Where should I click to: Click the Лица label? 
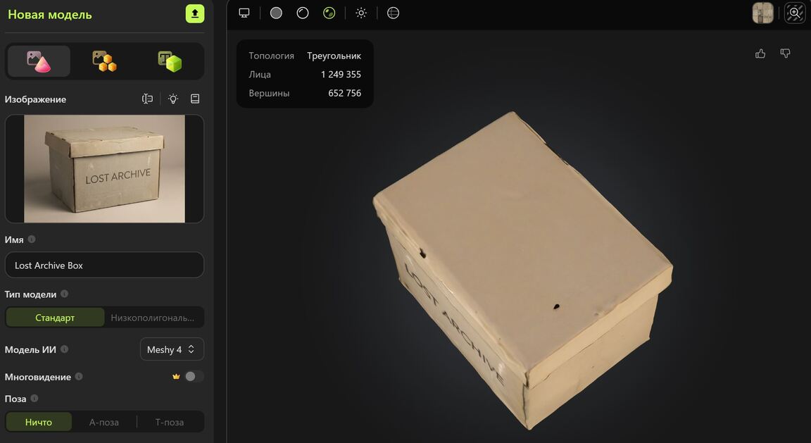coord(260,75)
